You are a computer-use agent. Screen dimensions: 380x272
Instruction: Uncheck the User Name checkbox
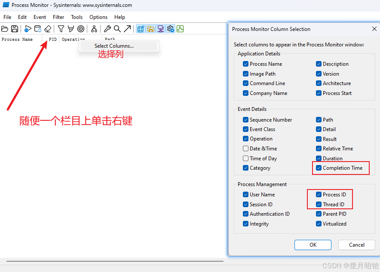click(x=245, y=195)
